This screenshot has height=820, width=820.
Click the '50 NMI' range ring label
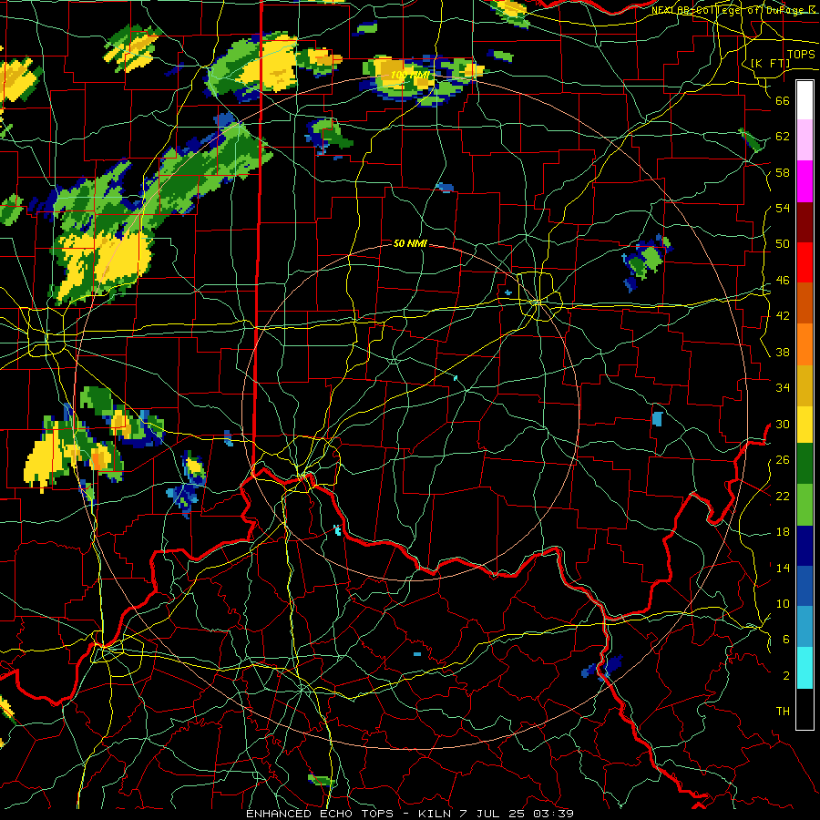click(411, 243)
